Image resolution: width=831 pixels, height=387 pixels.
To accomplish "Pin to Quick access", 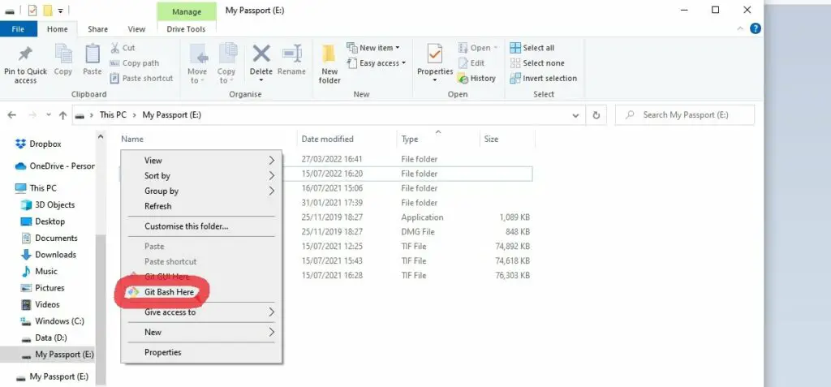I will point(25,64).
